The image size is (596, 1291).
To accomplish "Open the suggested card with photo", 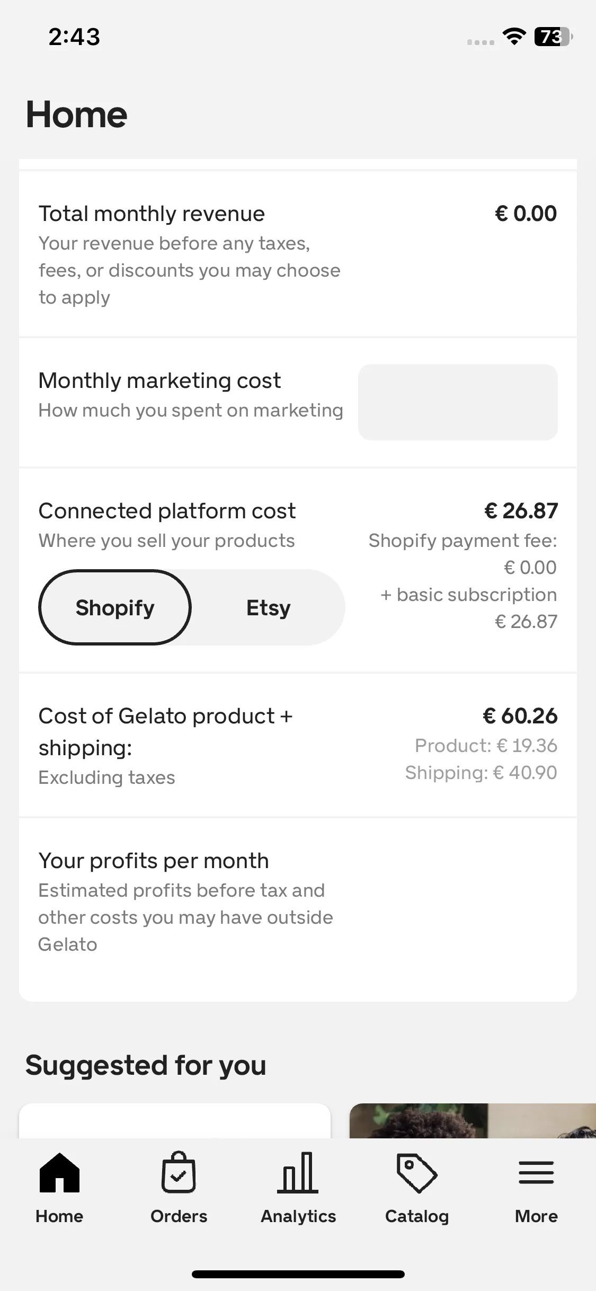I will point(473,1120).
